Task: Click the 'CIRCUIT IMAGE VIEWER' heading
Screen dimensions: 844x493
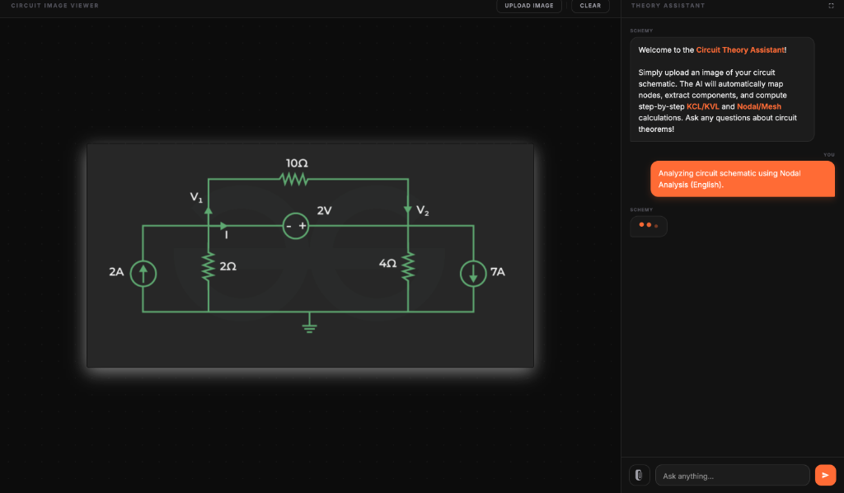Action: 55,6
